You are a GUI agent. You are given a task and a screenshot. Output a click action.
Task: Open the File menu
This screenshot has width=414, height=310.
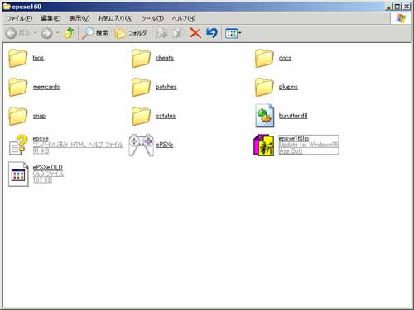[19, 18]
